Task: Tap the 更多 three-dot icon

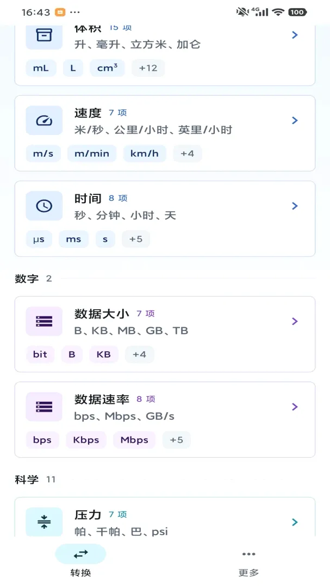Action: 248,554
